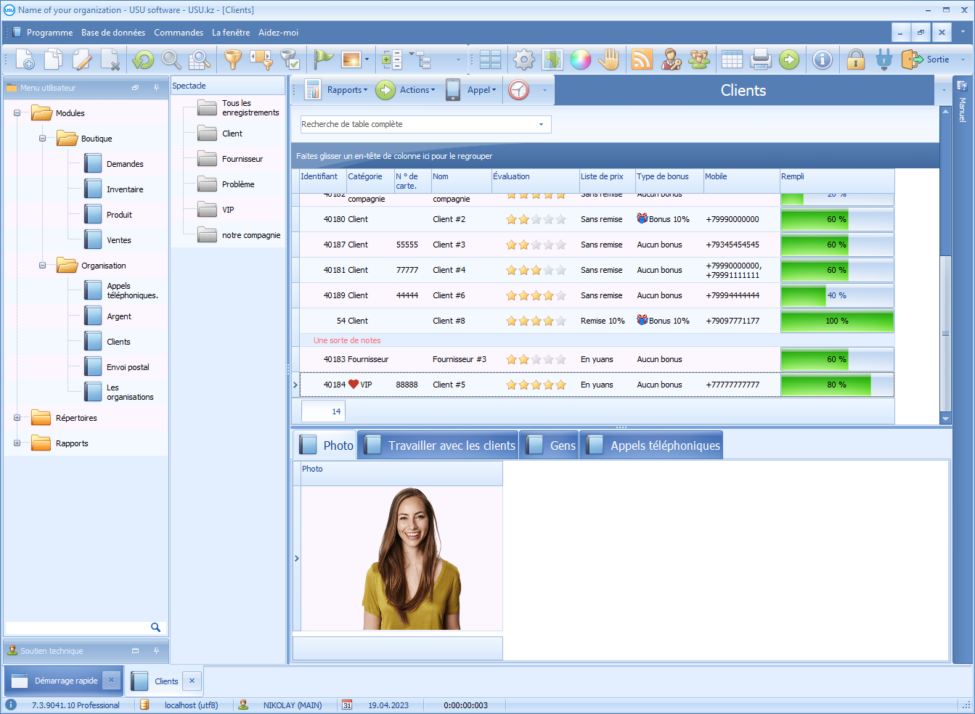
Task: Click the grid layout icon
Action: (x=490, y=59)
